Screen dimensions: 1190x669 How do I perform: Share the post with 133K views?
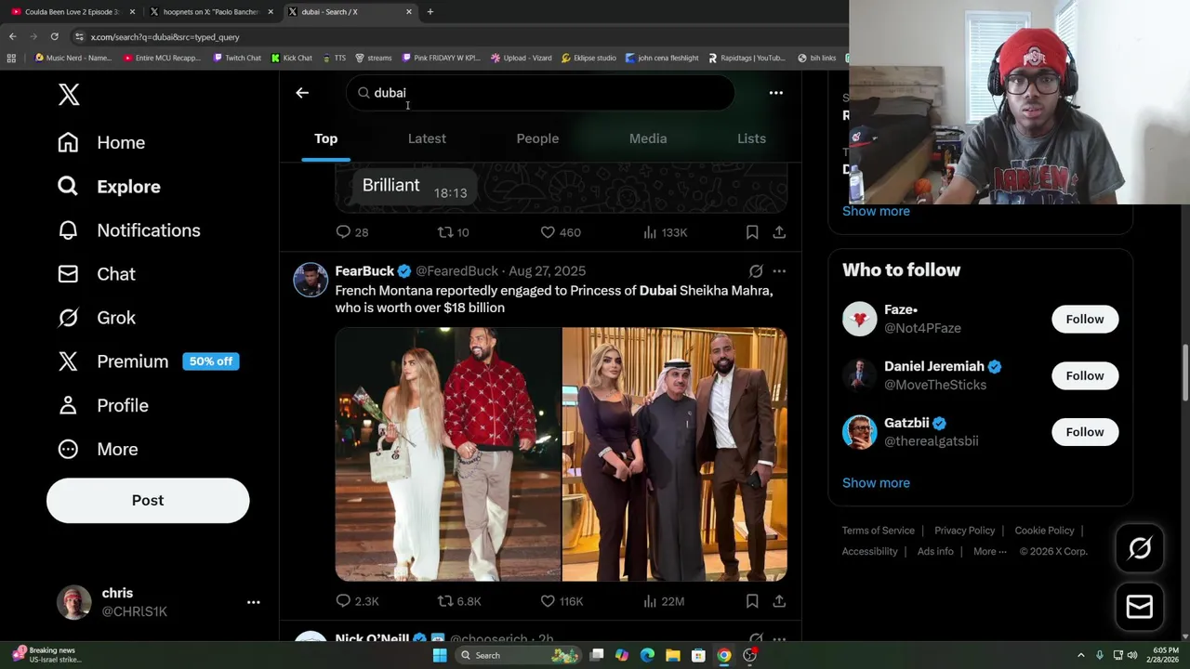779,232
